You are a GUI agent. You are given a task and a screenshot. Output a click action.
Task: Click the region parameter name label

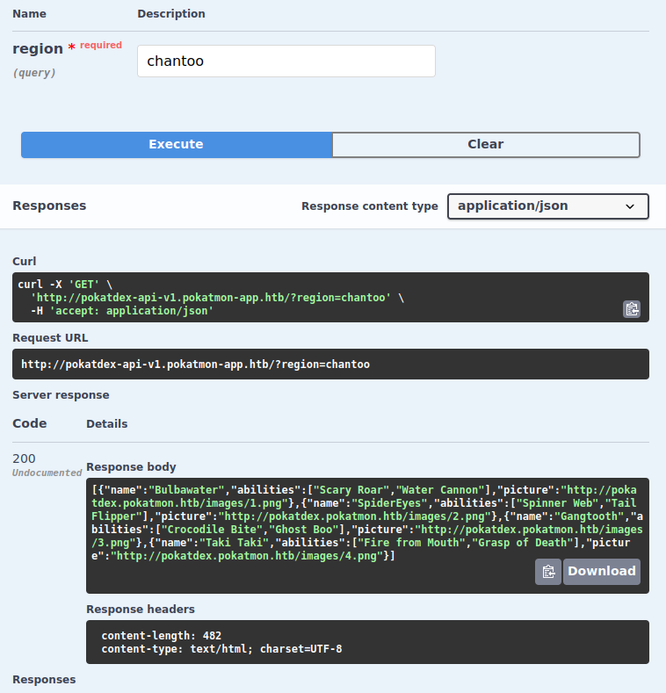click(x=38, y=49)
